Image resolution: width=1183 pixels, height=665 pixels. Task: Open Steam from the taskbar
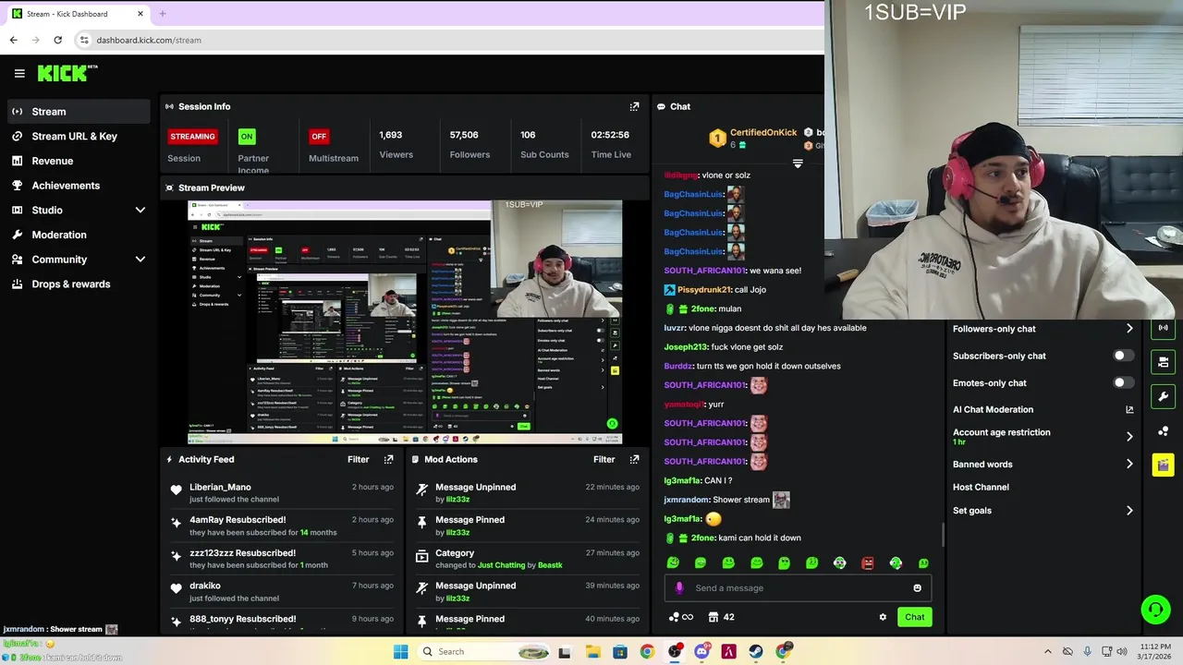point(756,652)
